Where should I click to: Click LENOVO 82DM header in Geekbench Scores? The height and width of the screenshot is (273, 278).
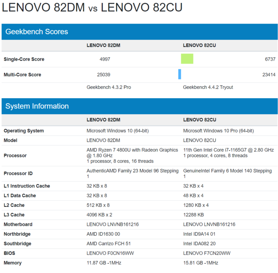[103, 45]
